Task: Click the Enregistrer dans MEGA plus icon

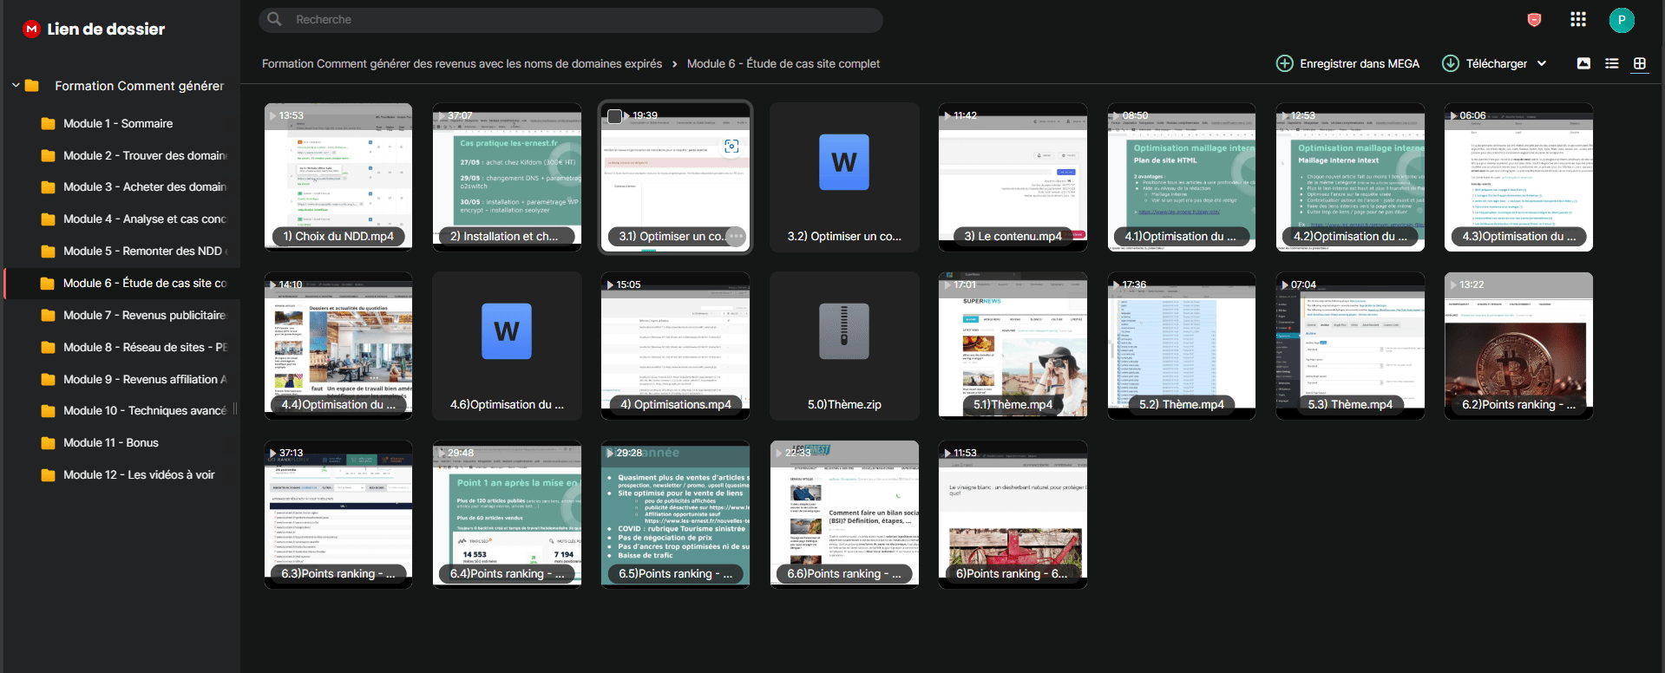Action: (x=1284, y=63)
